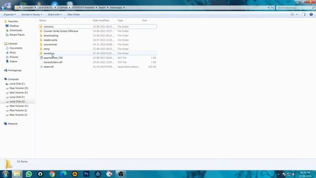Open the address bar history dropdown
316x178 pixels.
point(269,8)
